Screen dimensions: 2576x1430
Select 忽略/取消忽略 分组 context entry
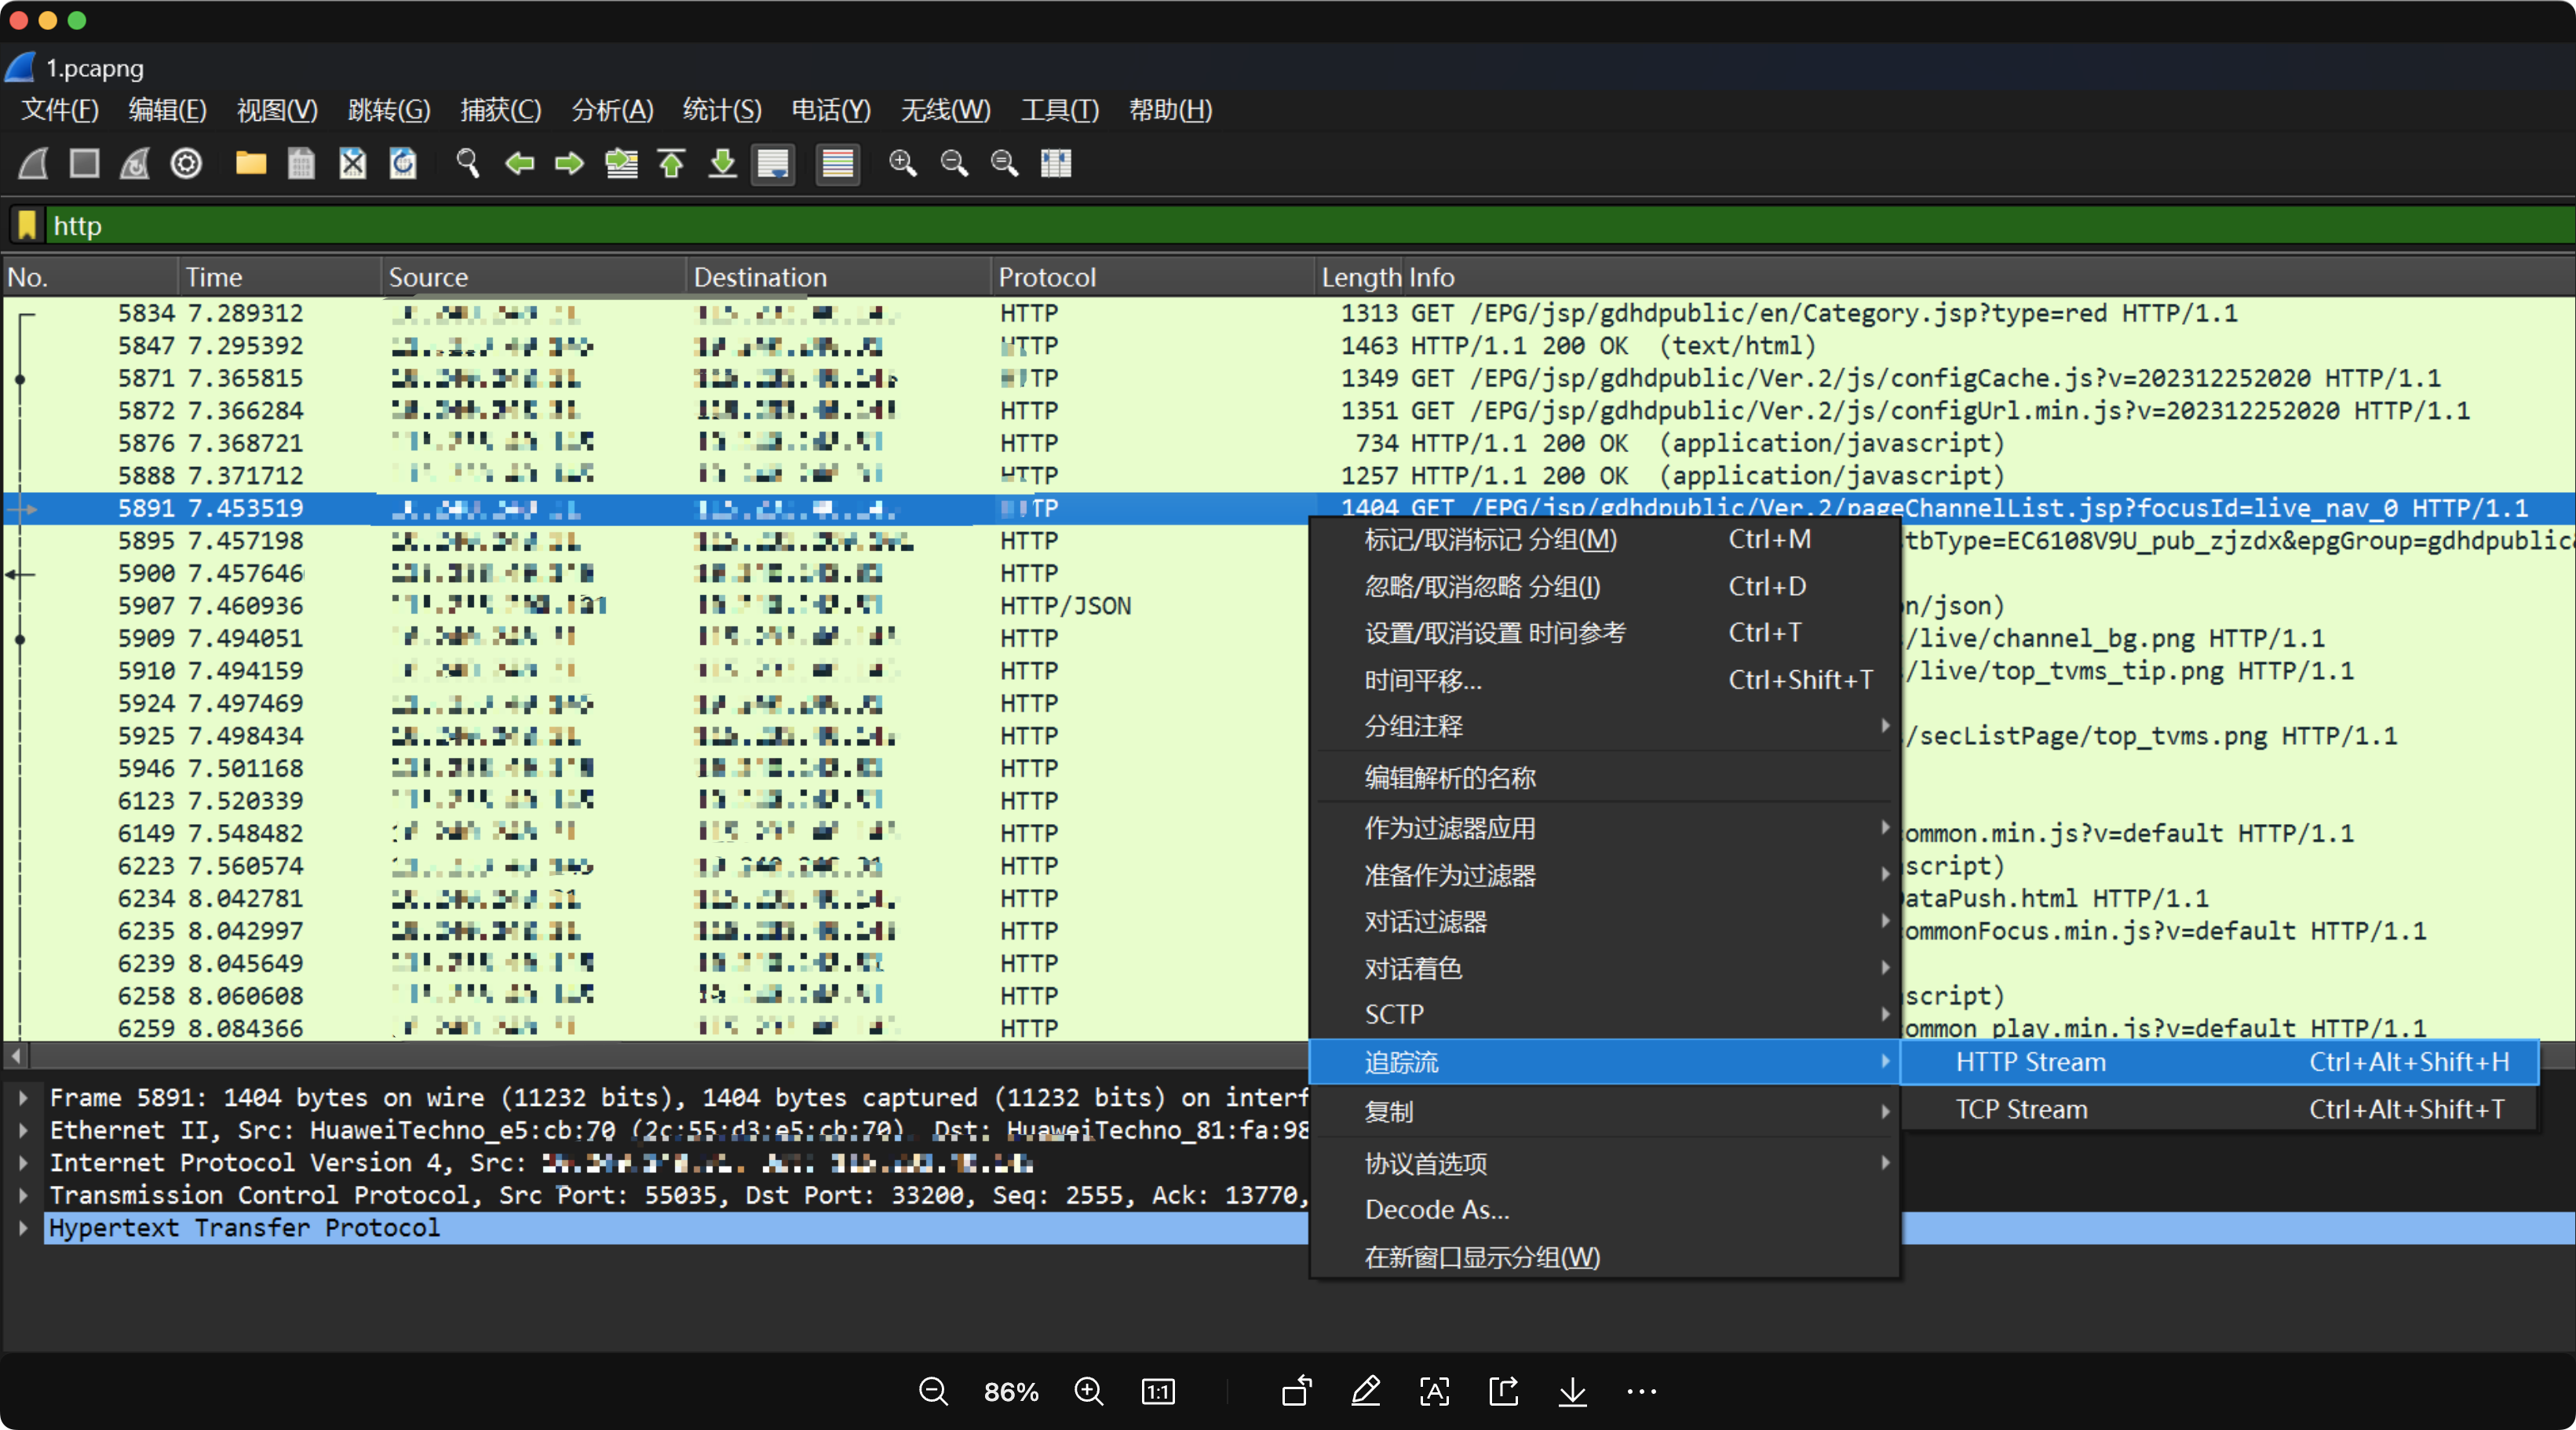click(x=1604, y=586)
